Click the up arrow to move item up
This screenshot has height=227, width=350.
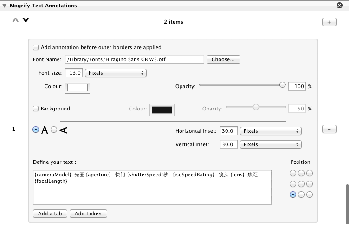click(16, 20)
